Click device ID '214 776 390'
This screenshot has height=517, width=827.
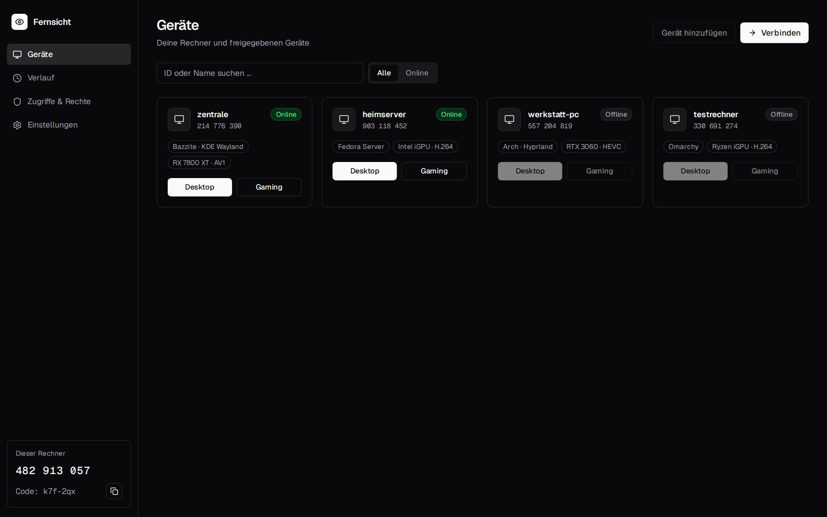[219, 126]
